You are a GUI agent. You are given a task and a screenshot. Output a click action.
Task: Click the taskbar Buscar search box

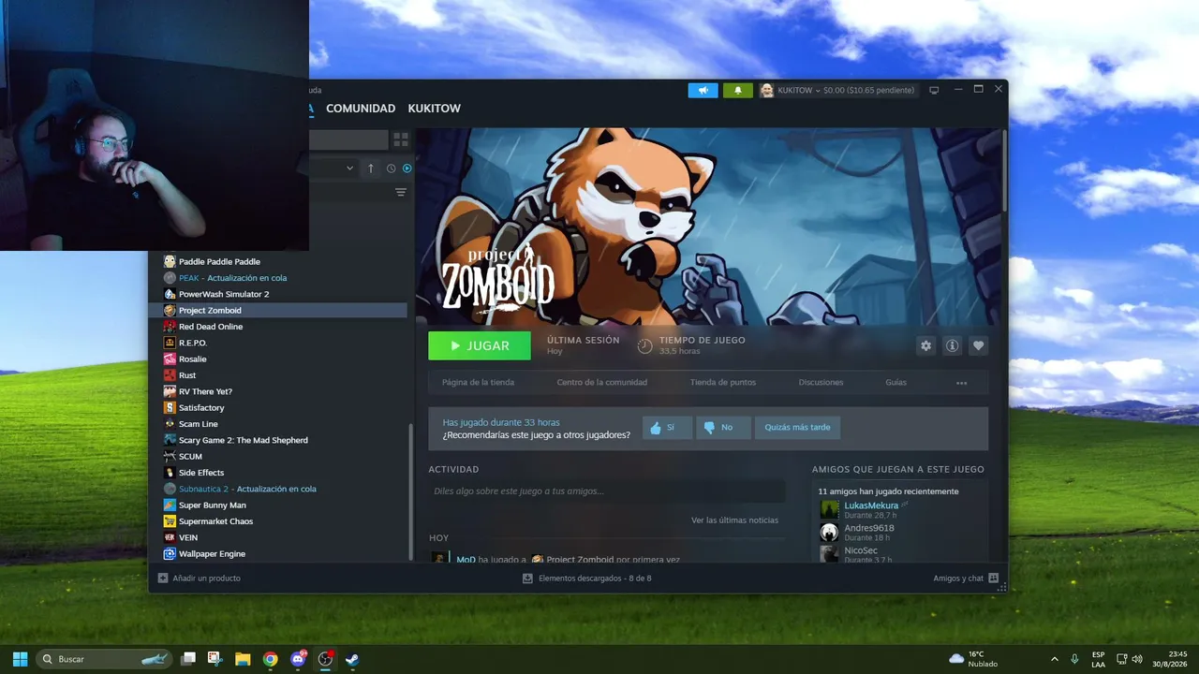point(106,659)
